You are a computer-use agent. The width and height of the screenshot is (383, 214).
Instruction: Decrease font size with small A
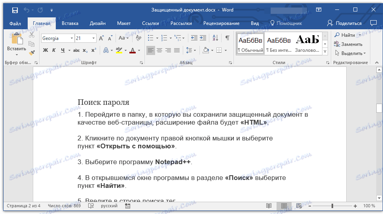pyautogui.click(x=110, y=38)
